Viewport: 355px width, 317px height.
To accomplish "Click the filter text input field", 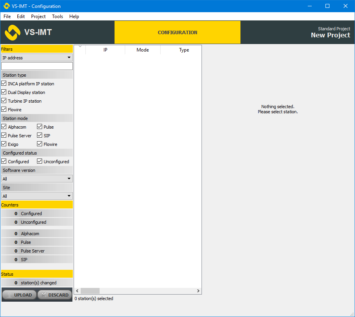I will (37, 66).
